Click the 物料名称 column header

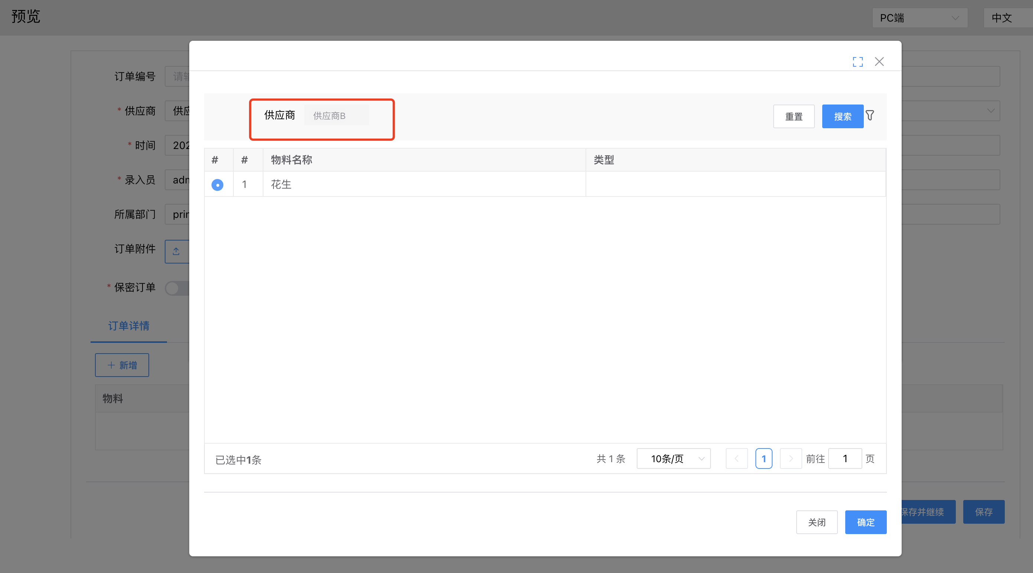click(x=292, y=160)
